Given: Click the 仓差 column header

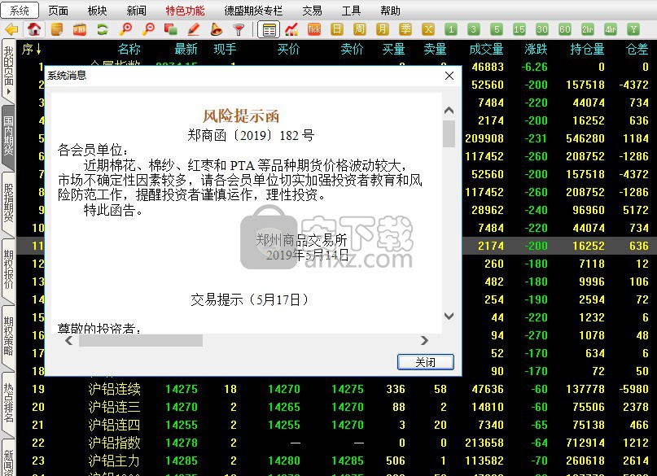Looking at the screenshot, I should pyautogui.click(x=637, y=50).
